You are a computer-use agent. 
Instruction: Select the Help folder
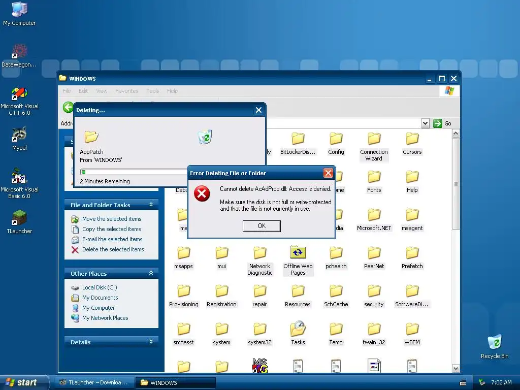[412, 182]
